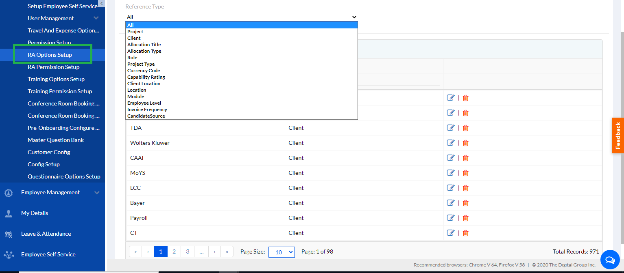This screenshot has width=624, height=273.
Task: Click the My Details sidebar icon
Action: [x=9, y=213]
